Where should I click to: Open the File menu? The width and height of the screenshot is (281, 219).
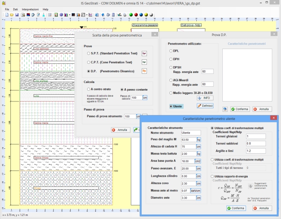point(7,9)
